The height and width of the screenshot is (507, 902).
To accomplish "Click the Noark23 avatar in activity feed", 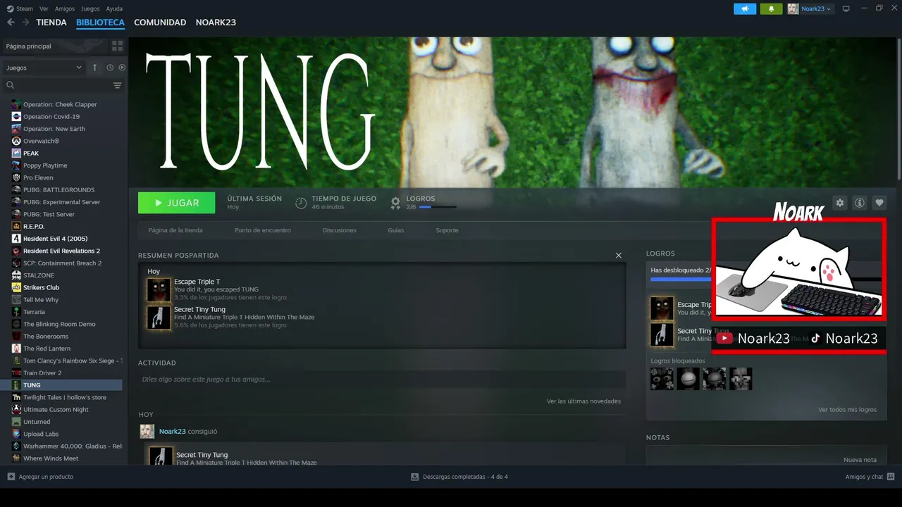I will (x=147, y=432).
